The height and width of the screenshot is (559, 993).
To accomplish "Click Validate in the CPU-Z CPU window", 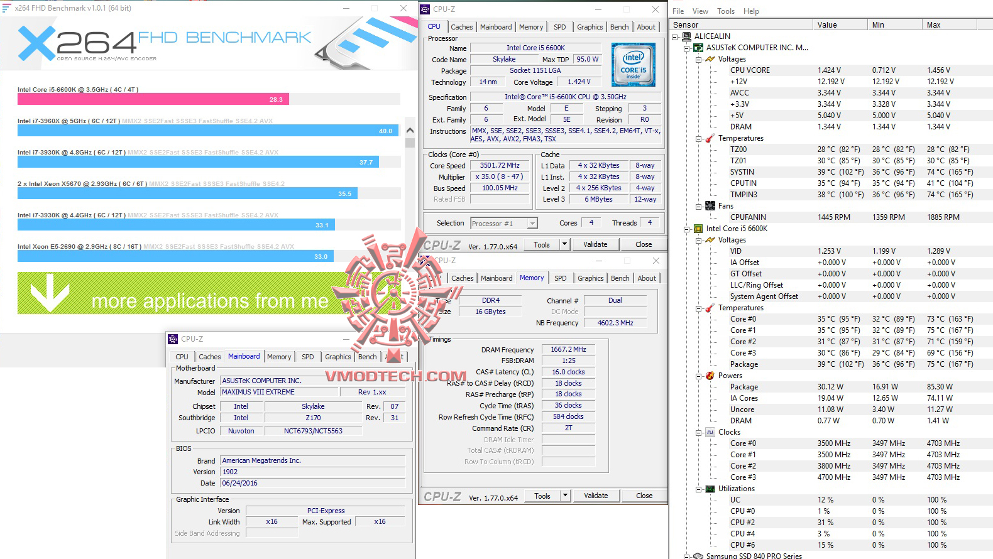I will (595, 244).
